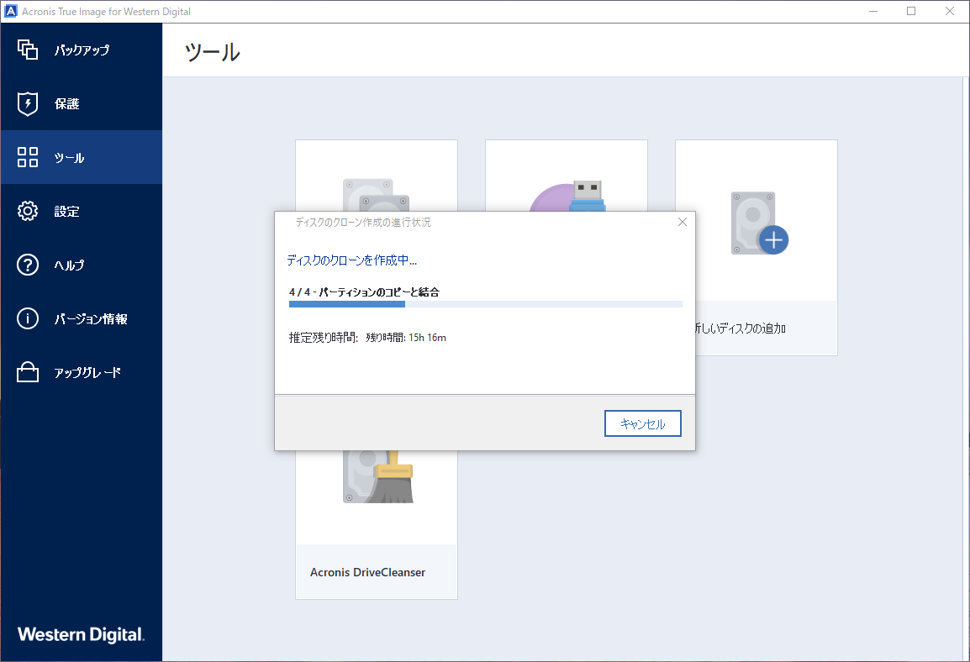Click the Acronis DriveCleanser label
The height and width of the screenshot is (662, 970).
pyautogui.click(x=367, y=572)
